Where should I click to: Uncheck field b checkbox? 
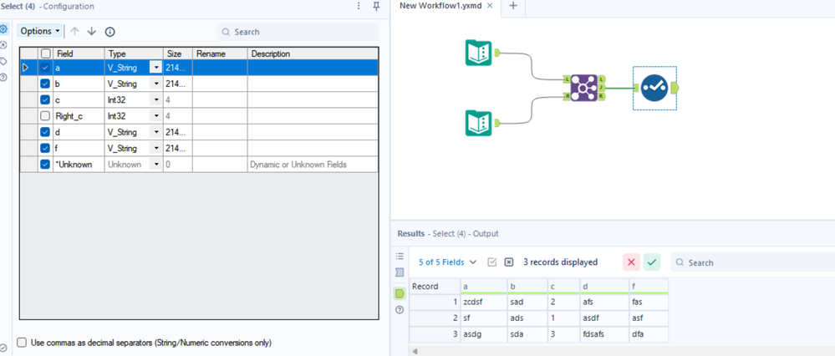click(x=46, y=84)
